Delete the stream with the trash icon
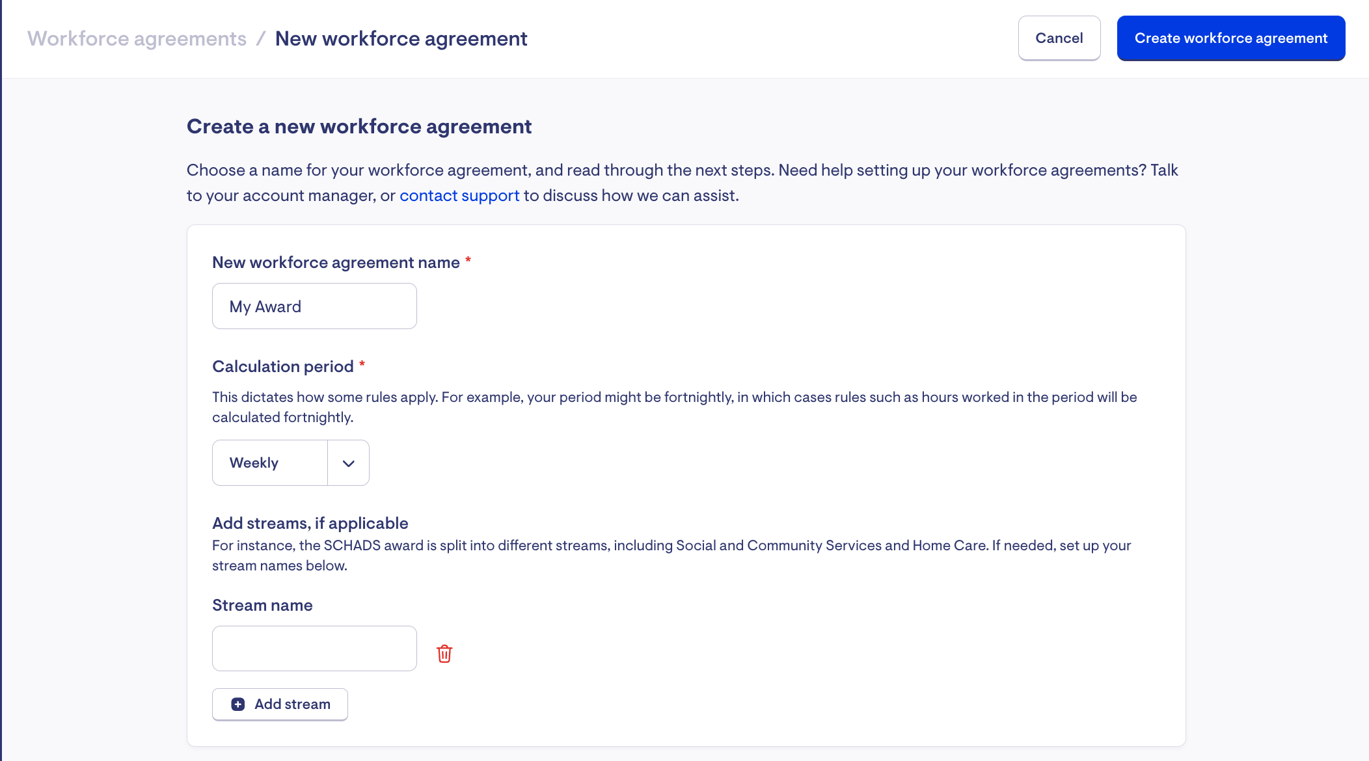This screenshot has height=761, width=1369. coord(444,653)
